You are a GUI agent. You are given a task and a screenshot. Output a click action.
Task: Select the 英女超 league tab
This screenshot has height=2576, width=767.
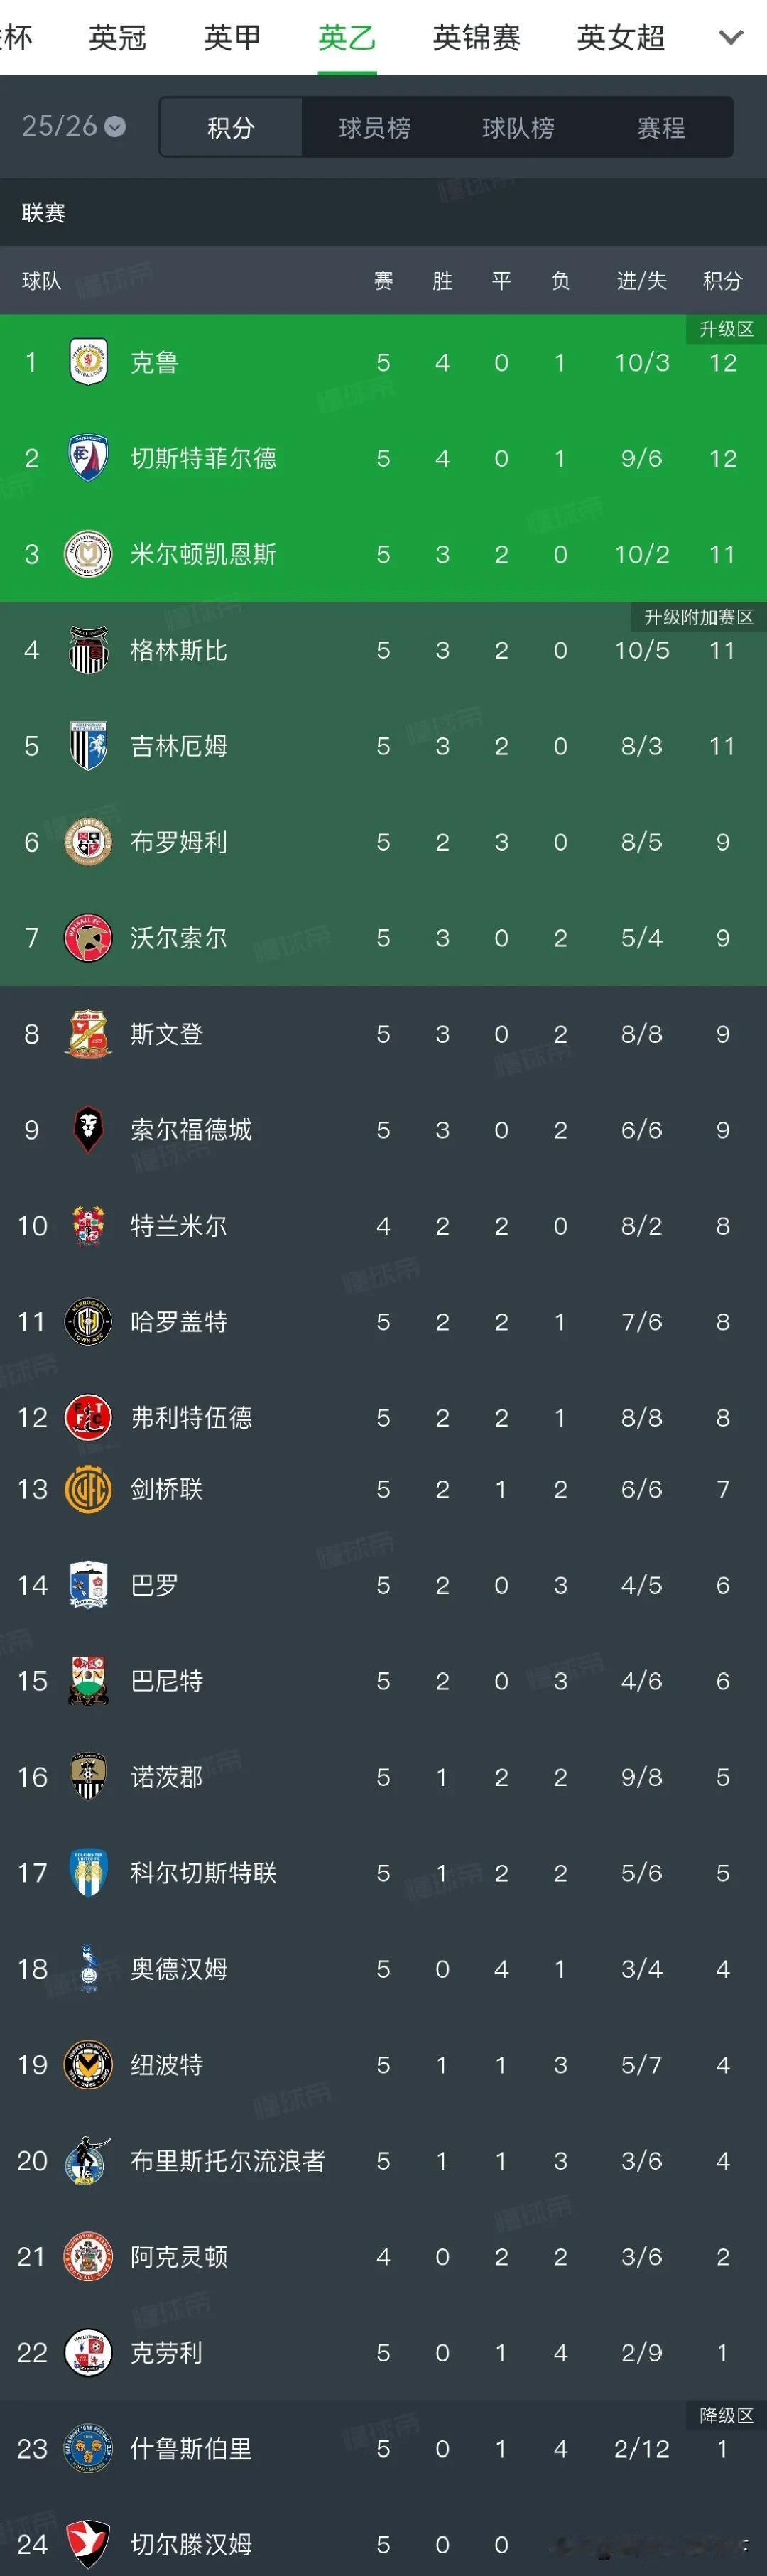[621, 38]
